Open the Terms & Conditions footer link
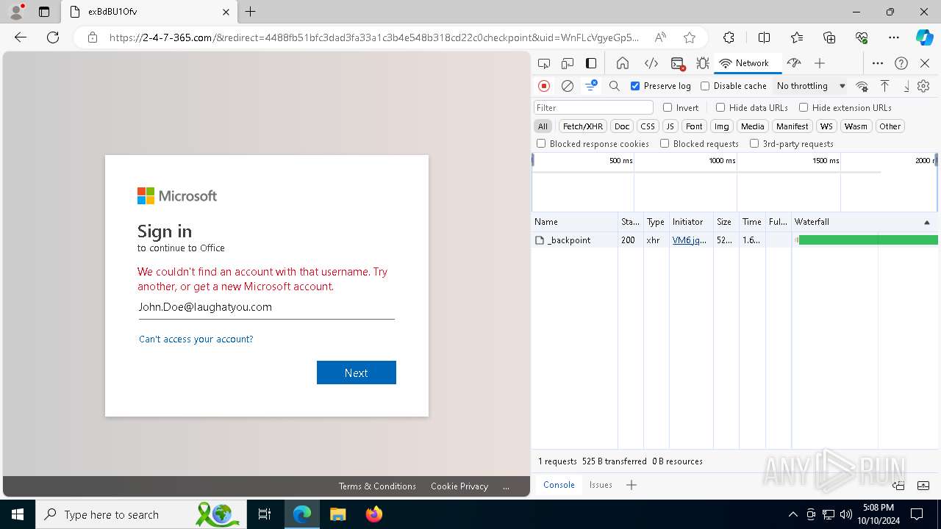 (377, 486)
